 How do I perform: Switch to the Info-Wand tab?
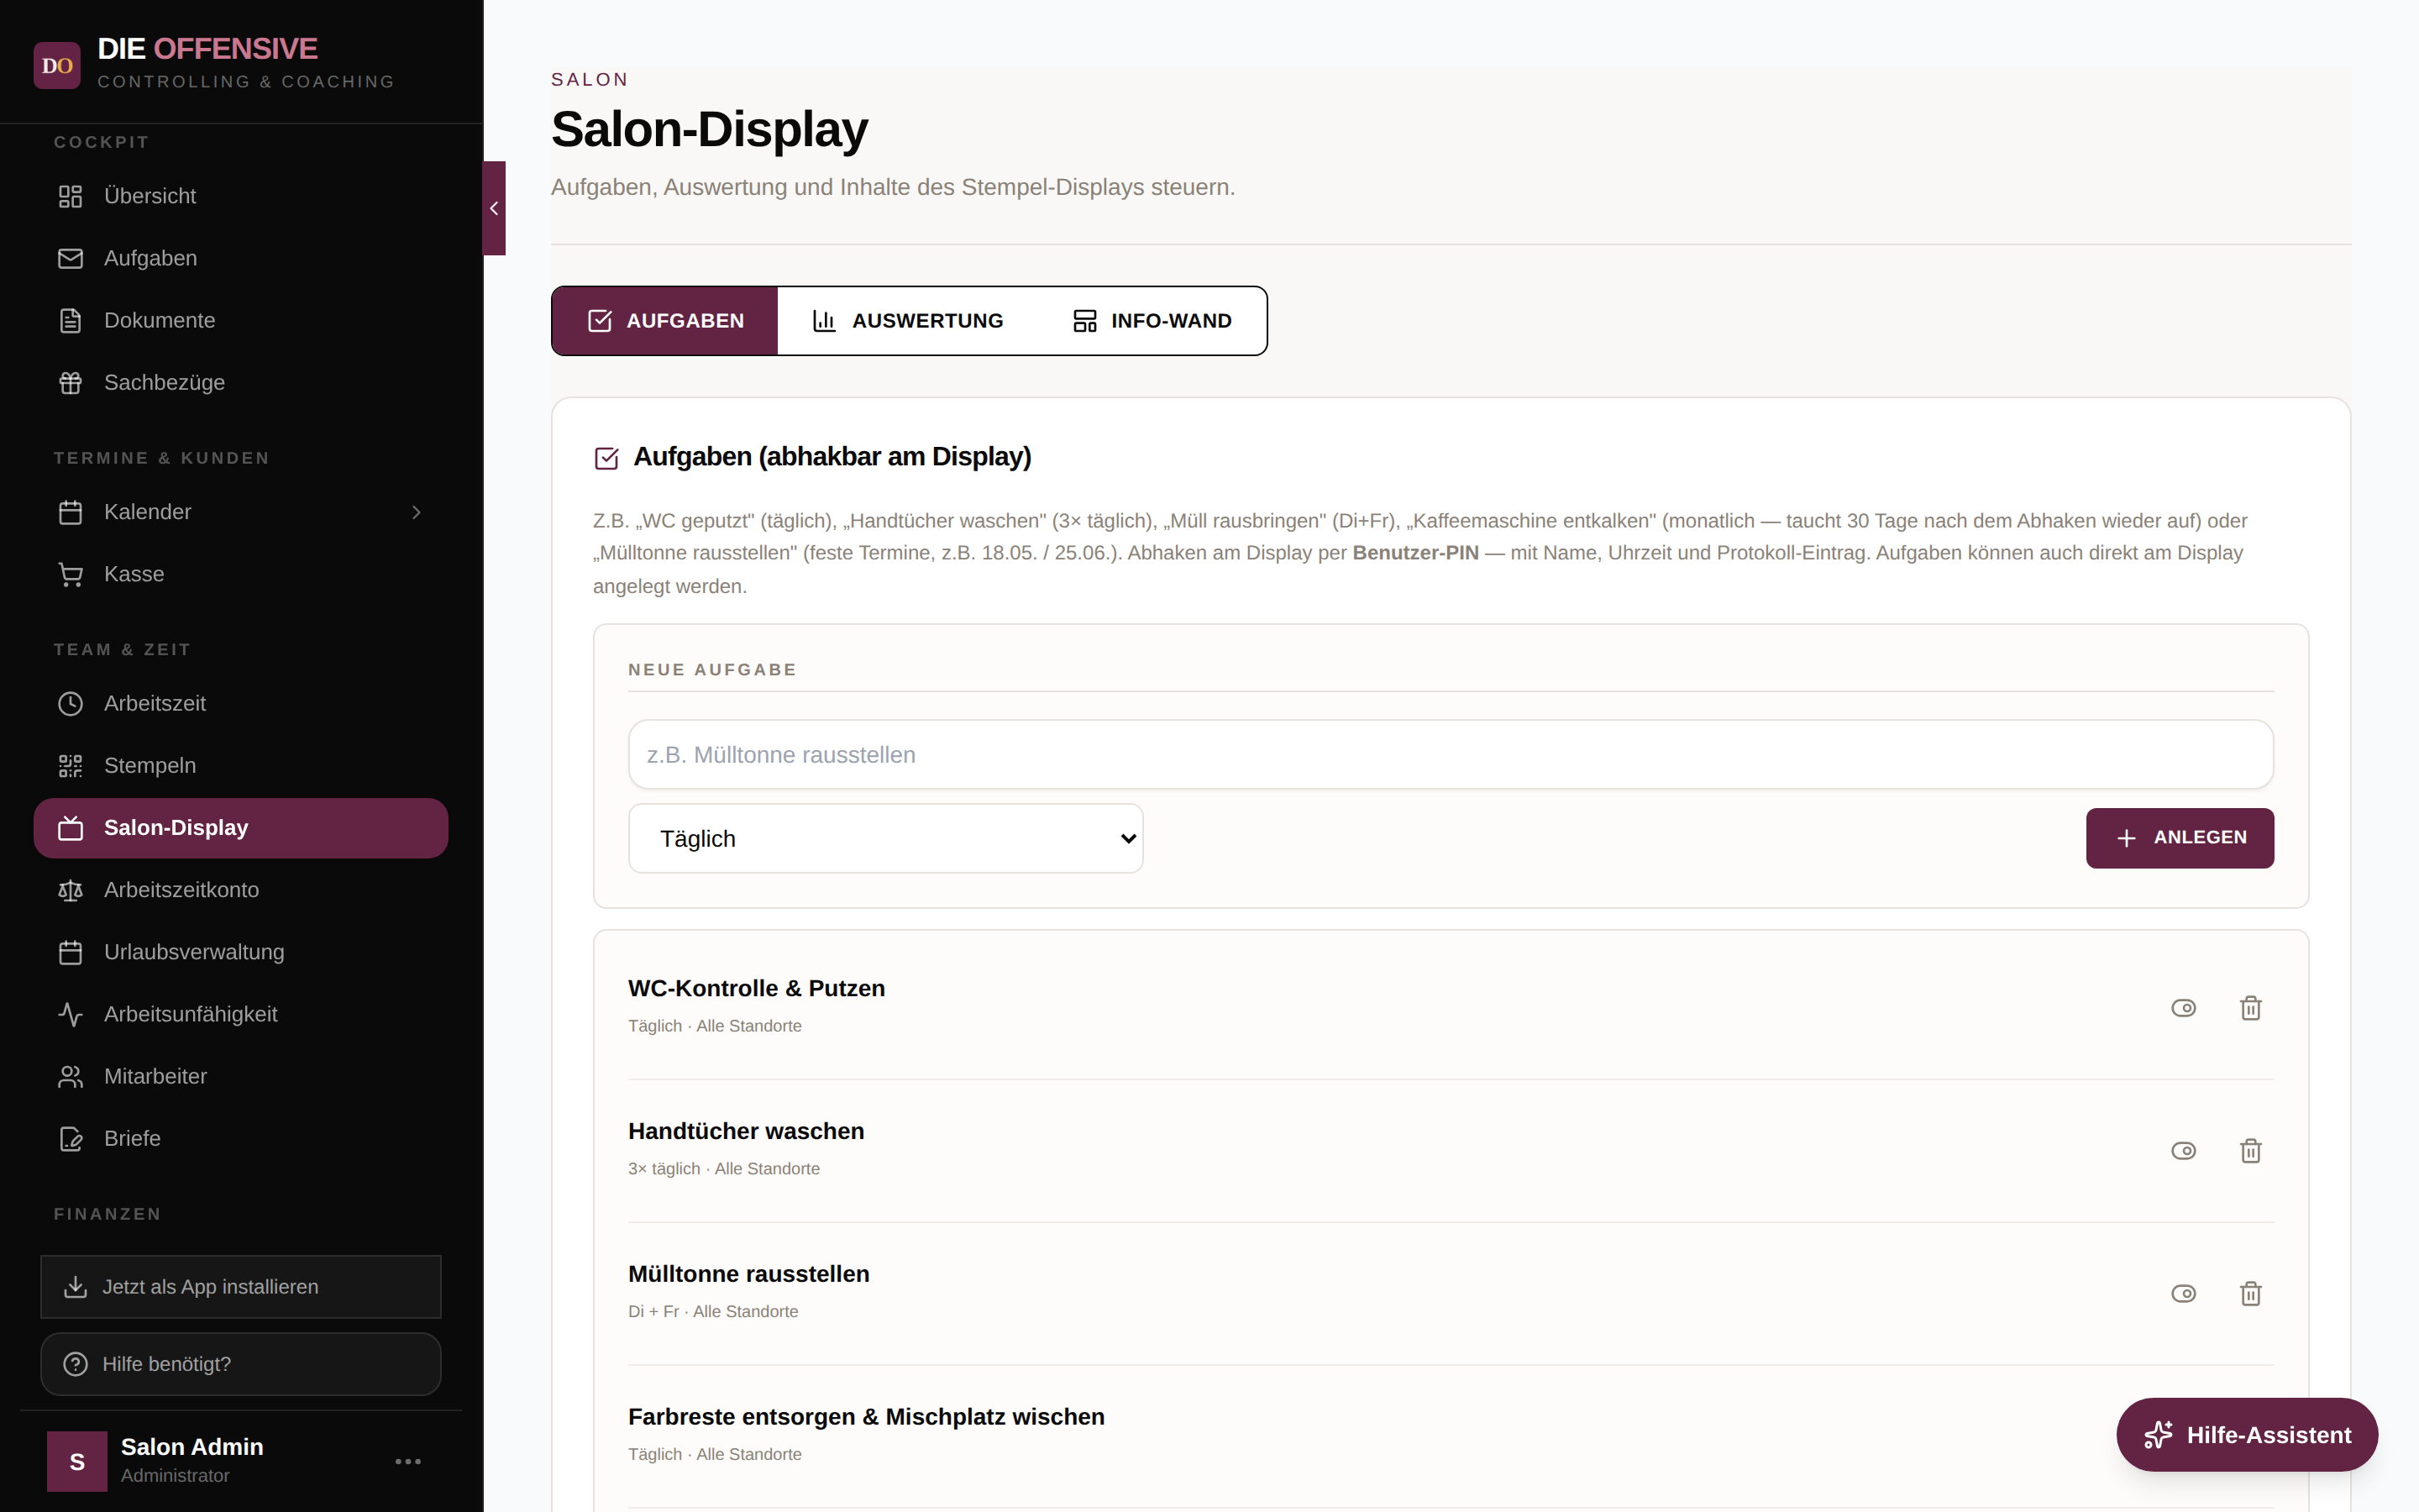tap(1152, 321)
